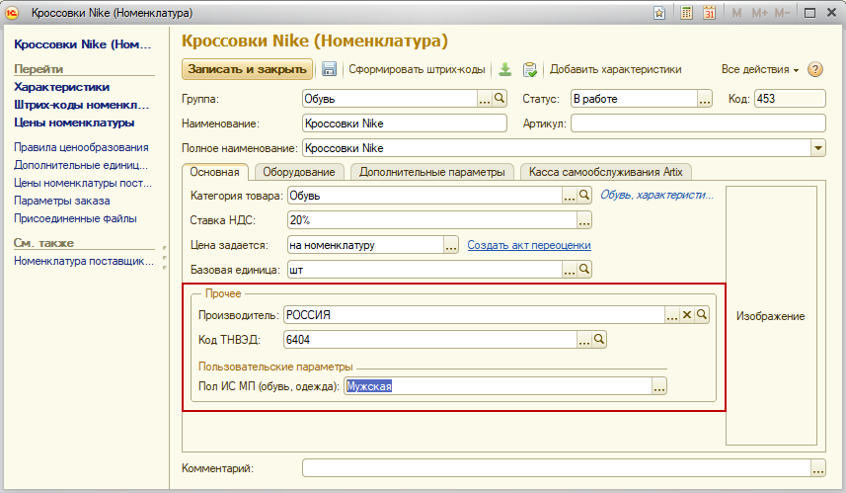The height and width of the screenshot is (493, 846).
Task: Open the Код ТНВЭД magnifier
Action: (x=599, y=339)
